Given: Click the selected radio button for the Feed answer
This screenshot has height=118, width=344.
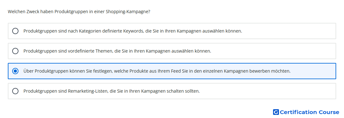Looking at the screenshot, I should (15, 71).
